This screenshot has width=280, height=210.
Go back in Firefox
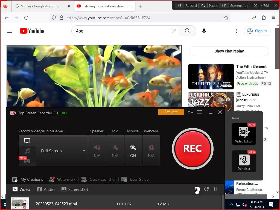pos(7,18)
